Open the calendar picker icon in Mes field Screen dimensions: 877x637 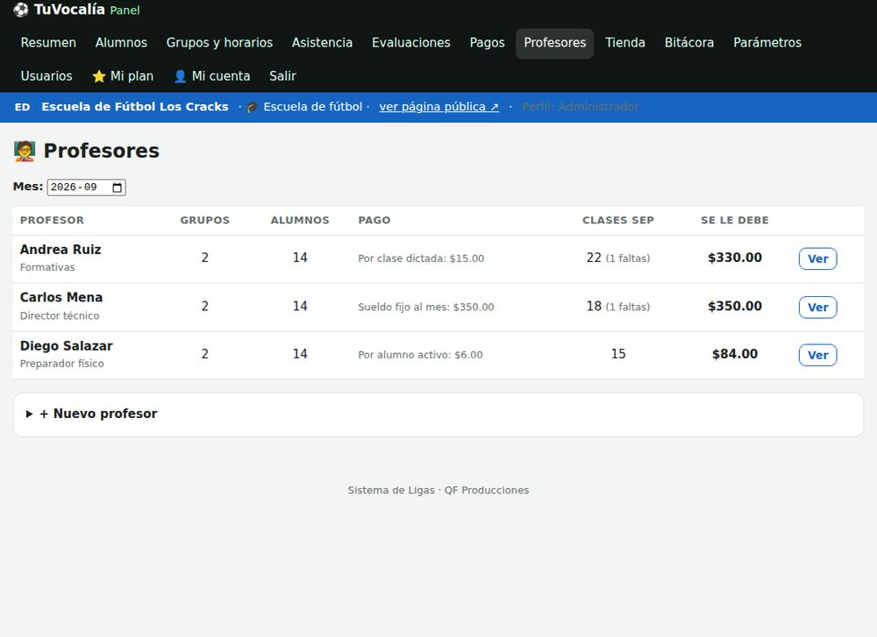(117, 188)
